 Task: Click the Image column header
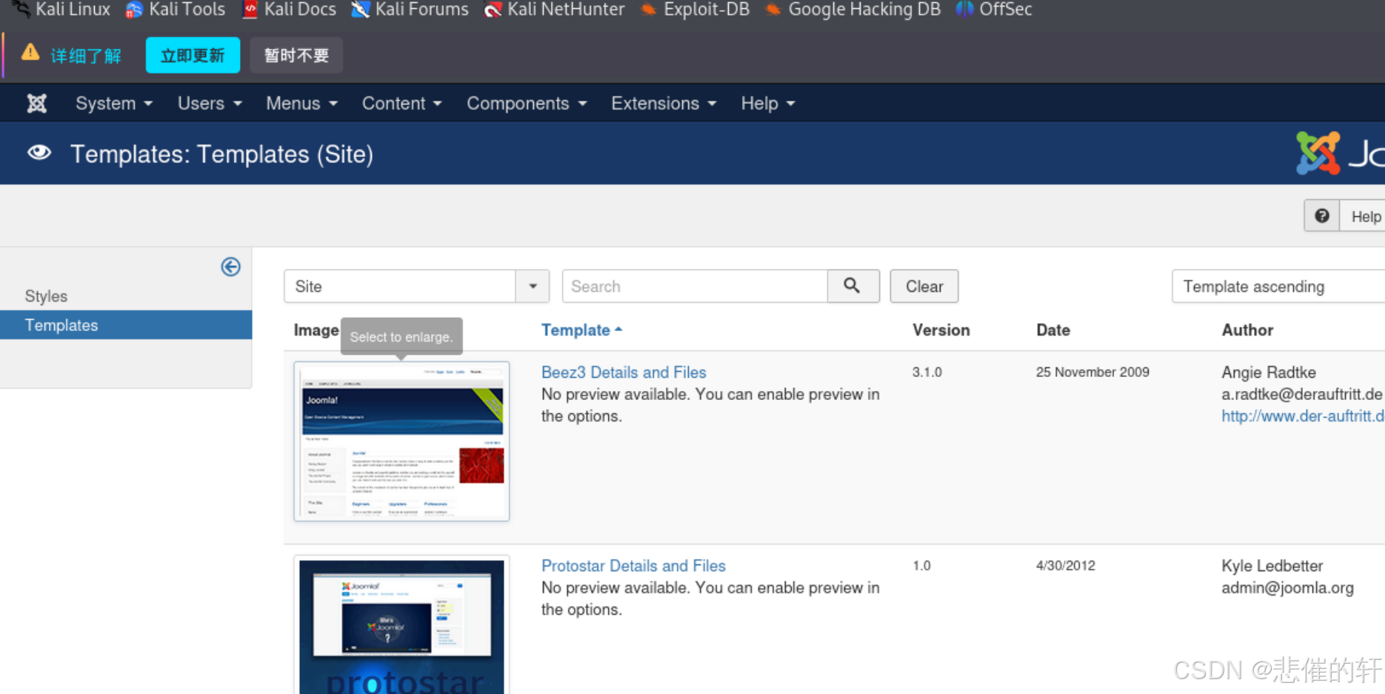click(x=316, y=330)
